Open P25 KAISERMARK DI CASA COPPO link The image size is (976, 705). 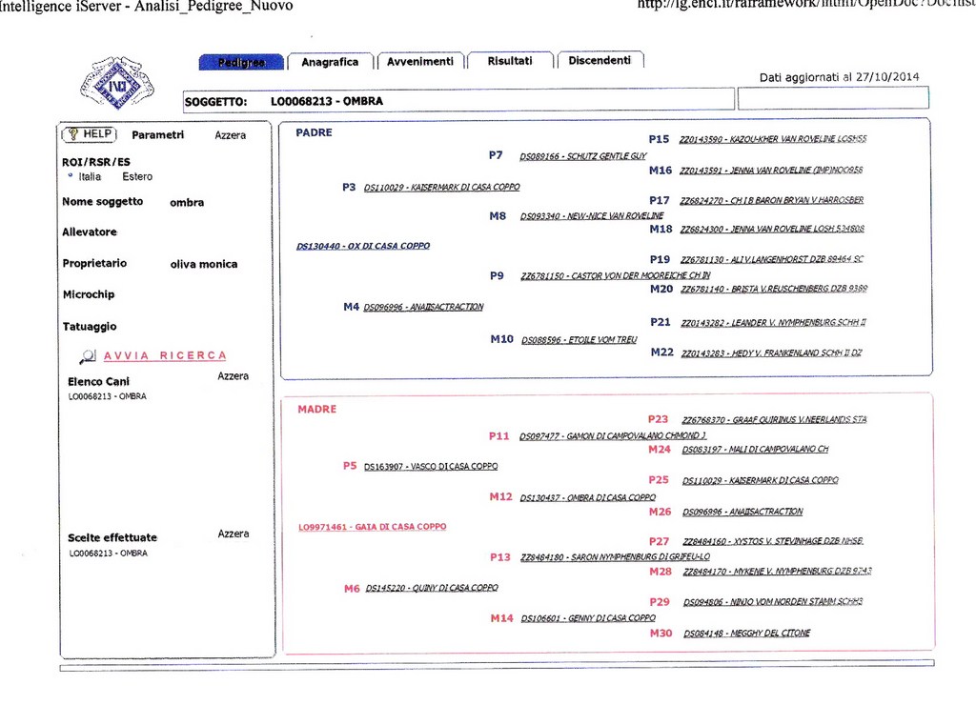[761, 480]
